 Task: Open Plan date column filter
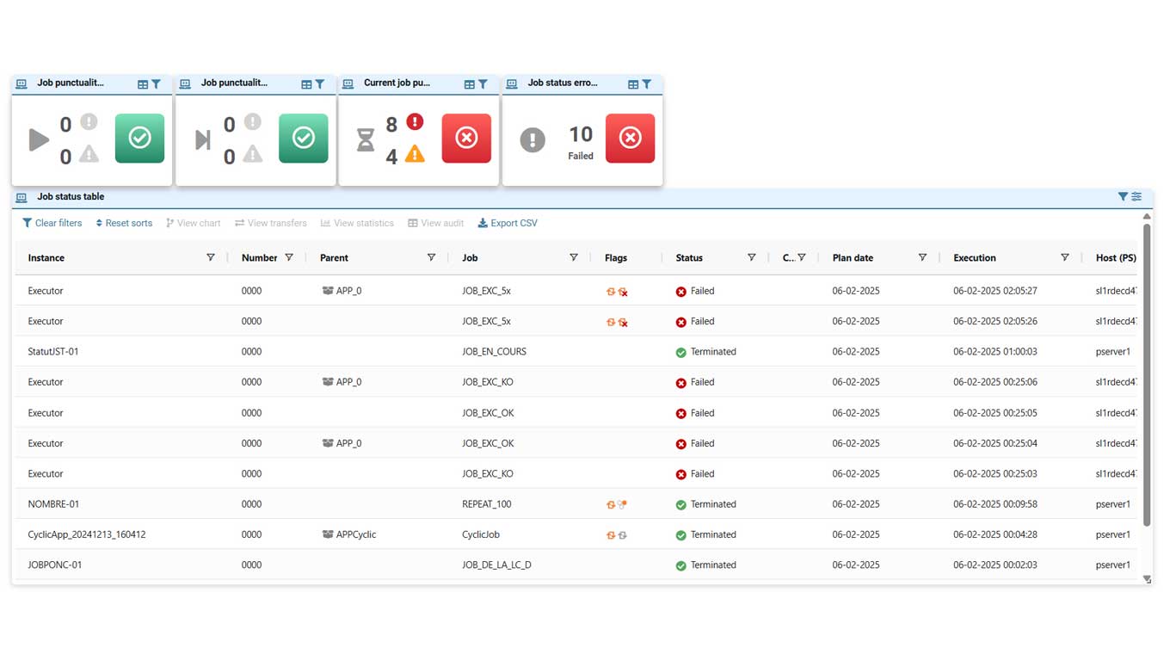[922, 258]
